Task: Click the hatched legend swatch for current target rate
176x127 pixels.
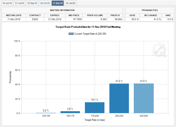Action: pos(71,34)
